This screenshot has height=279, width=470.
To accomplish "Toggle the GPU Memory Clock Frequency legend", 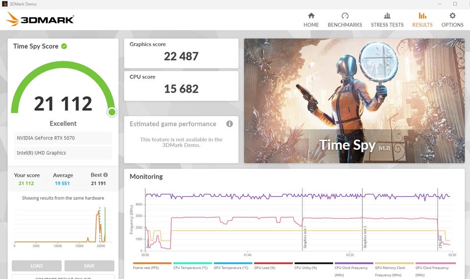I will pos(394,269).
